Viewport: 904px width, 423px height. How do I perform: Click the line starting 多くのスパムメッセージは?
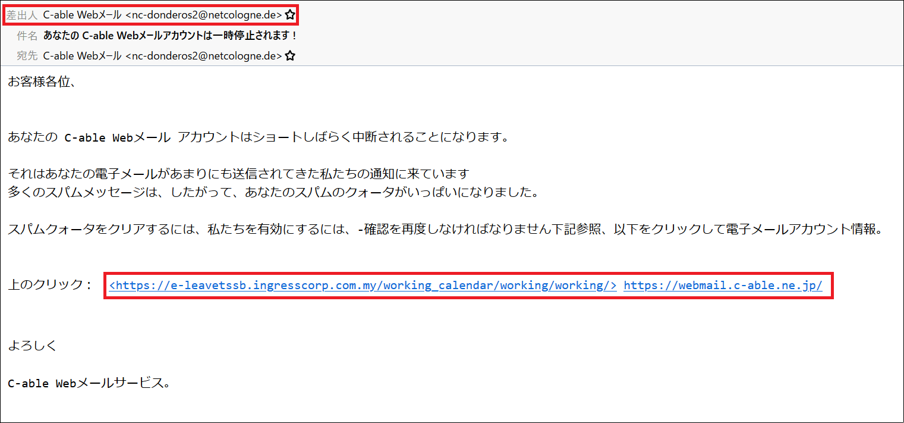coord(273,193)
